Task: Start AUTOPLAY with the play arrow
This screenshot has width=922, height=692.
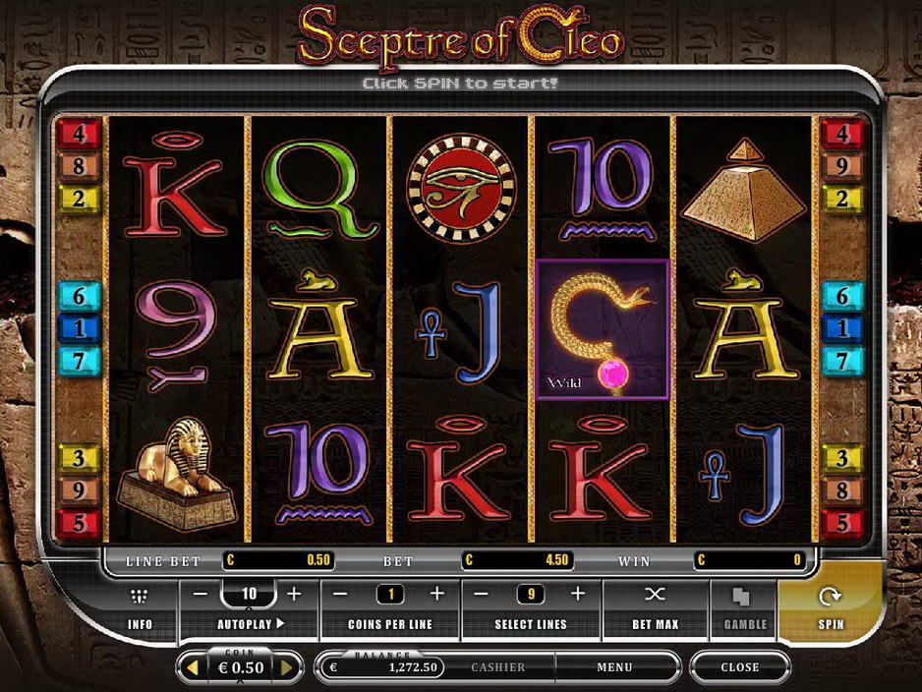Action: tap(280, 623)
